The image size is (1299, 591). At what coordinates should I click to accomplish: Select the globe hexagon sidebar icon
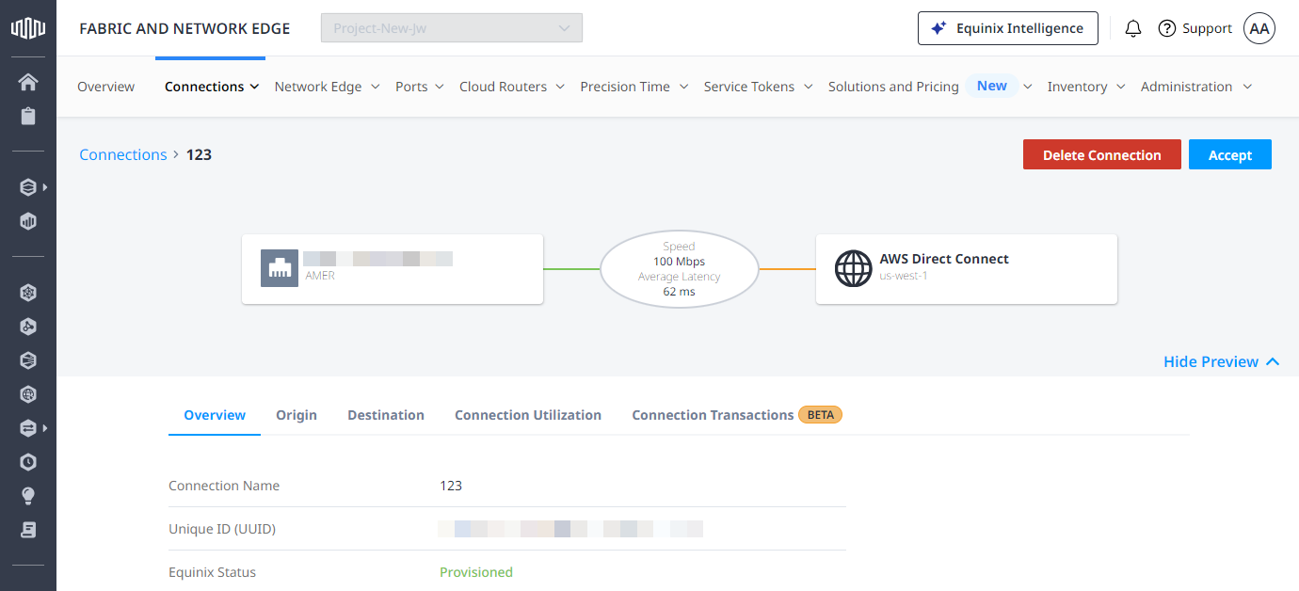tap(28, 394)
